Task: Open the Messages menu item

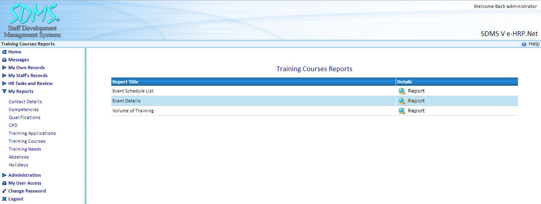Action: (19, 60)
